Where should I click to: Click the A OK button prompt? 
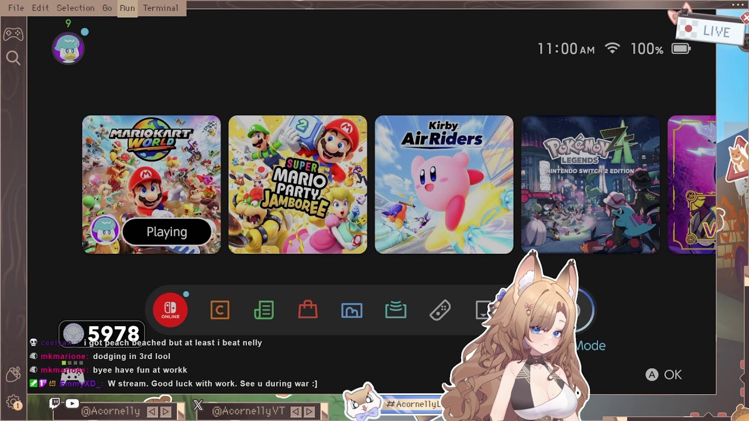pos(664,375)
